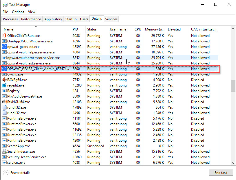
Task: Click the opswat-gears-od.exe blue circle icon
Action: pyautogui.click(x=4, y=47)
